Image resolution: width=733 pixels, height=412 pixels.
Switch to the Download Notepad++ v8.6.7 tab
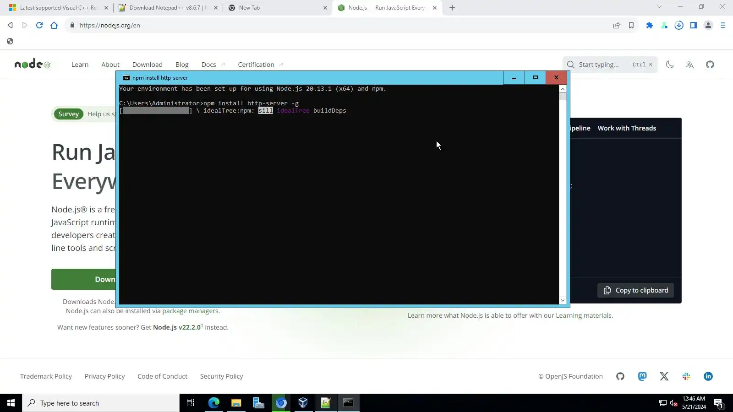tap(168, 8)
